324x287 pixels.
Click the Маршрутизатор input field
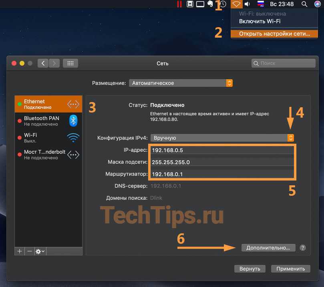coord(222,174)
